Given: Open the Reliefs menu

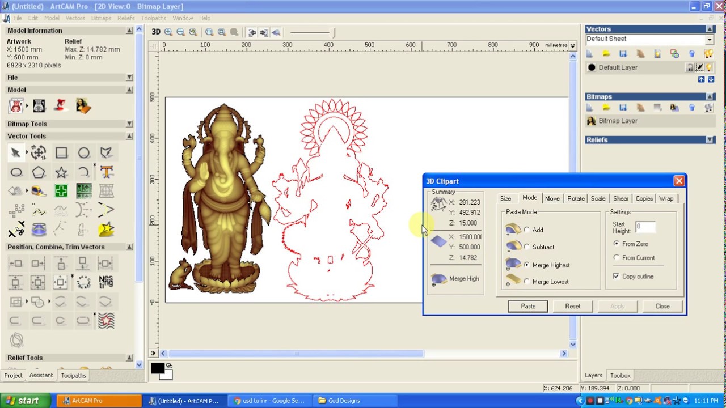Looking at the screenshot, I should click(126, 18).
